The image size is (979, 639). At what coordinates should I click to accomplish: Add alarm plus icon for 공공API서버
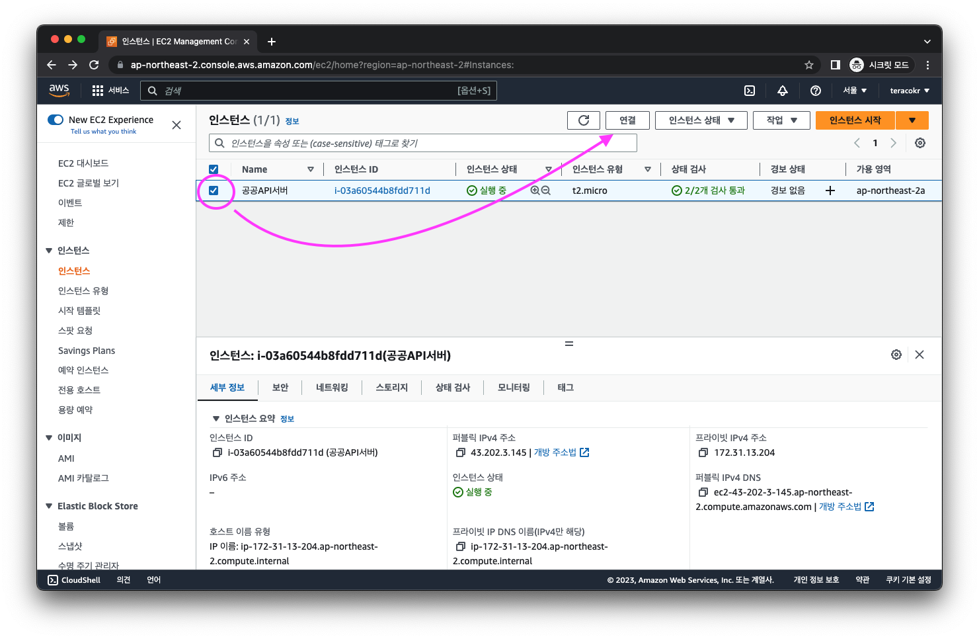click(x=830, y=191)
